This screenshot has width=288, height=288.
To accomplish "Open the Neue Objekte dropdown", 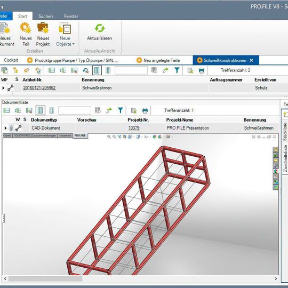I will [x=65, y=34].
